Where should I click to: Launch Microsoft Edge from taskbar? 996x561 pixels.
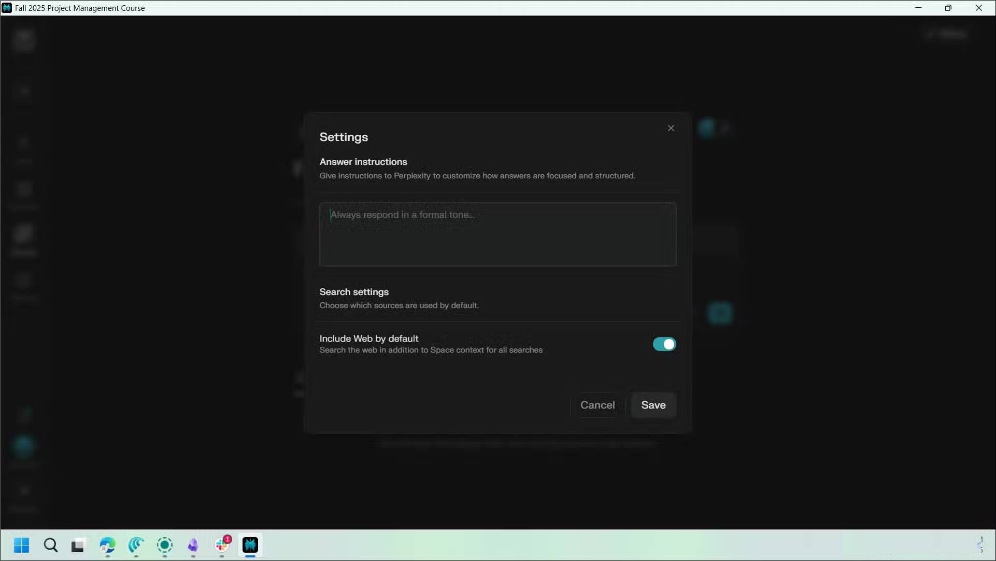[107, 545]
